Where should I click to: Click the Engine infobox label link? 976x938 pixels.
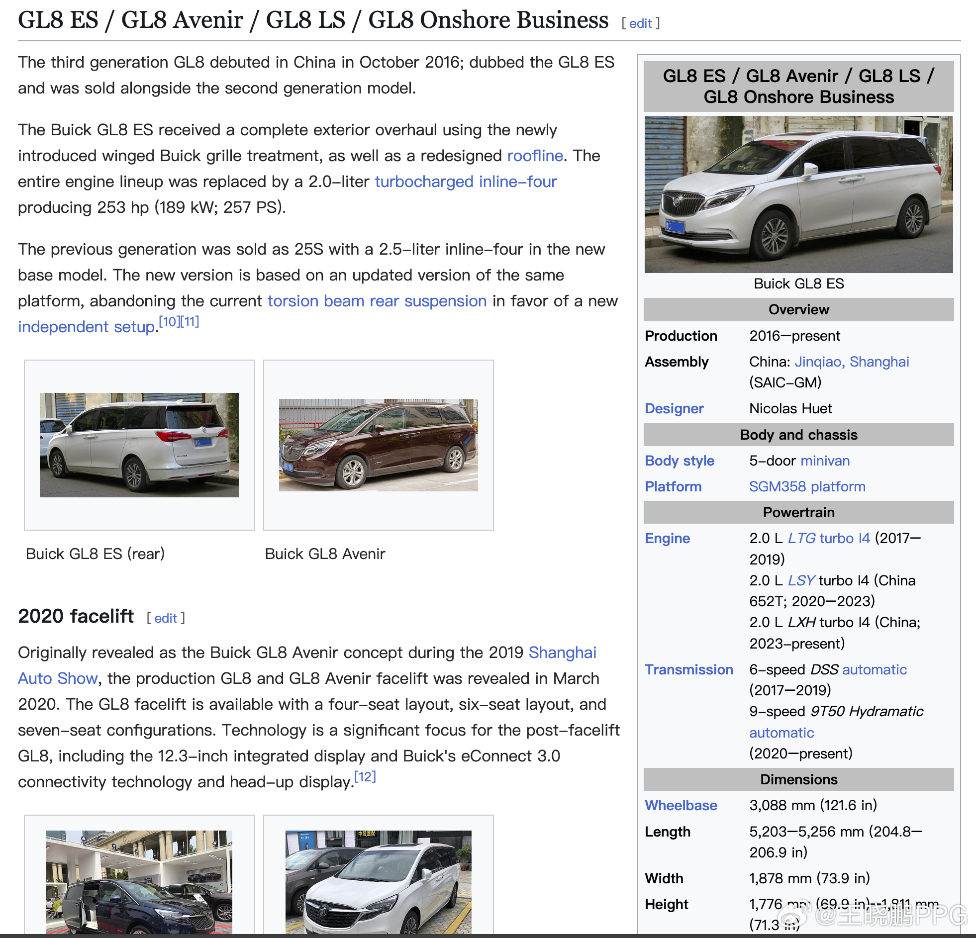(667, 539)
